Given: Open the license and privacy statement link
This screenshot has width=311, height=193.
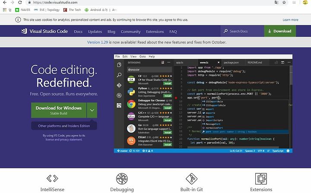Looking at the screenshot, I should tap(64, 140).
